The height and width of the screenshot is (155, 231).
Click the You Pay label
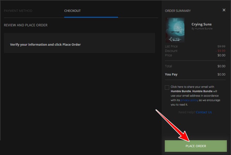coord(171,74)
